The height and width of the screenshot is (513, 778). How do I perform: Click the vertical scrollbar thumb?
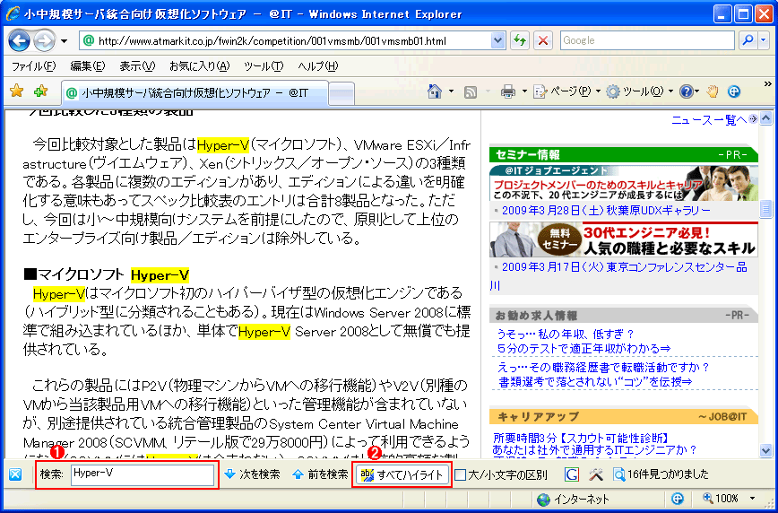[x=766, y=208]
